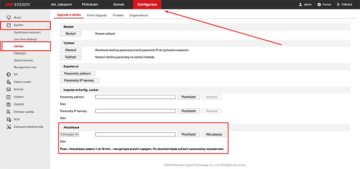Viewport: 360px width, 169px height.
Task: Click the Událost calendar icon
Action: pos(9,97)
